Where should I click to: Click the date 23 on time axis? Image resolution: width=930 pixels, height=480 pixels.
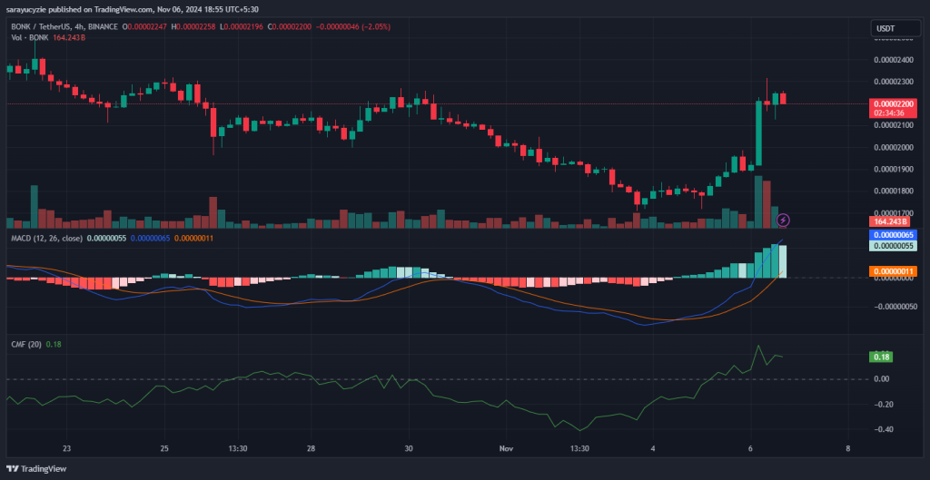click(x=66, y=448)
